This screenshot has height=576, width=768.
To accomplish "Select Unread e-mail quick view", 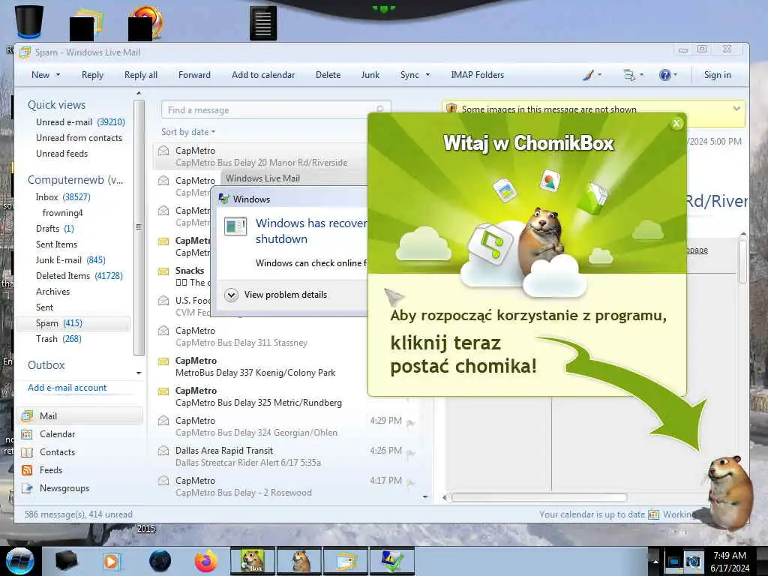I will 80,122.
